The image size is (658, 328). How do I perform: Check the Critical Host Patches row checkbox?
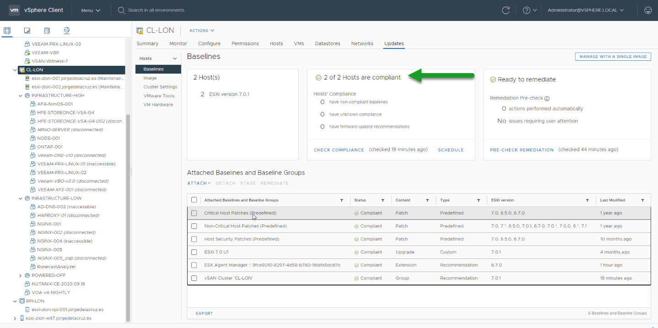[x=194, y=213]
